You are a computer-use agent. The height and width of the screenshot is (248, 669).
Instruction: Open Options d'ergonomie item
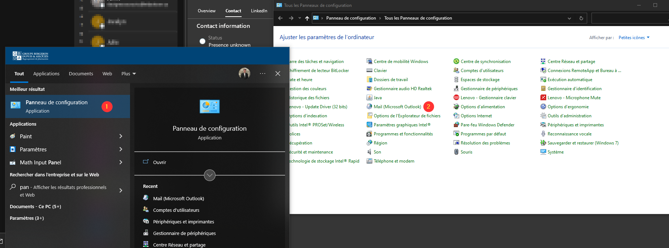point(565,107)
